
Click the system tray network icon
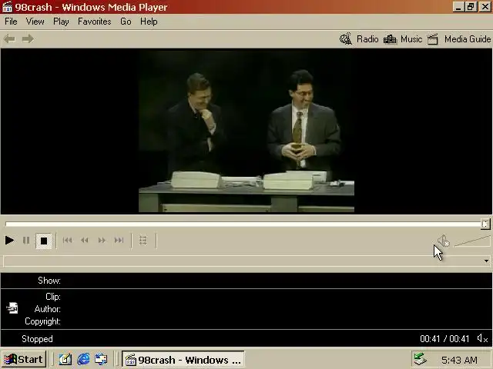(x=420, y=359)
